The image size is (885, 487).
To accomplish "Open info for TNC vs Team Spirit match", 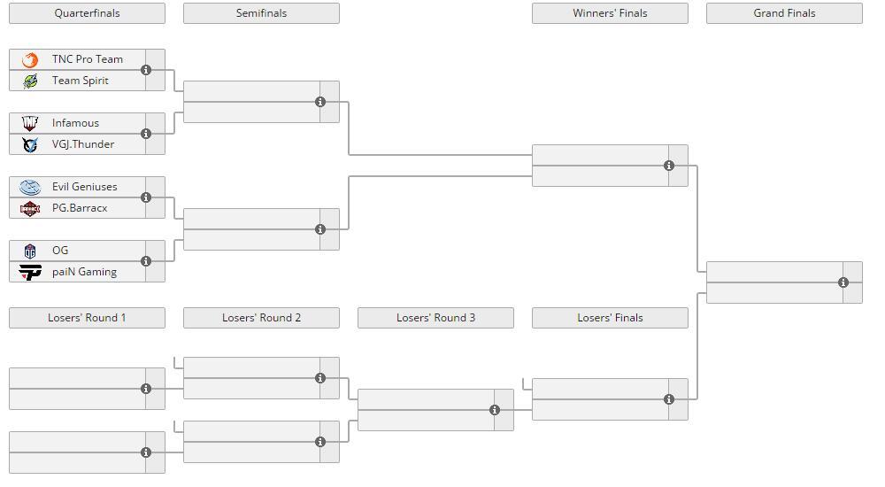I will [146, 70].
